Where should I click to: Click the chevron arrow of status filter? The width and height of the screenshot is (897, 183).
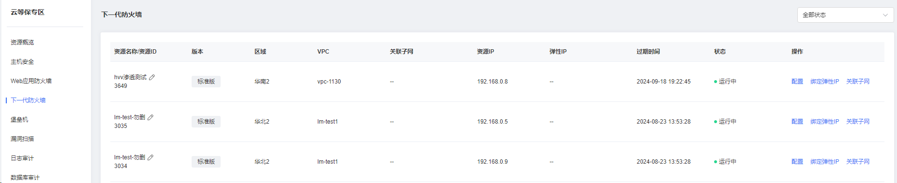pos(885,15)
